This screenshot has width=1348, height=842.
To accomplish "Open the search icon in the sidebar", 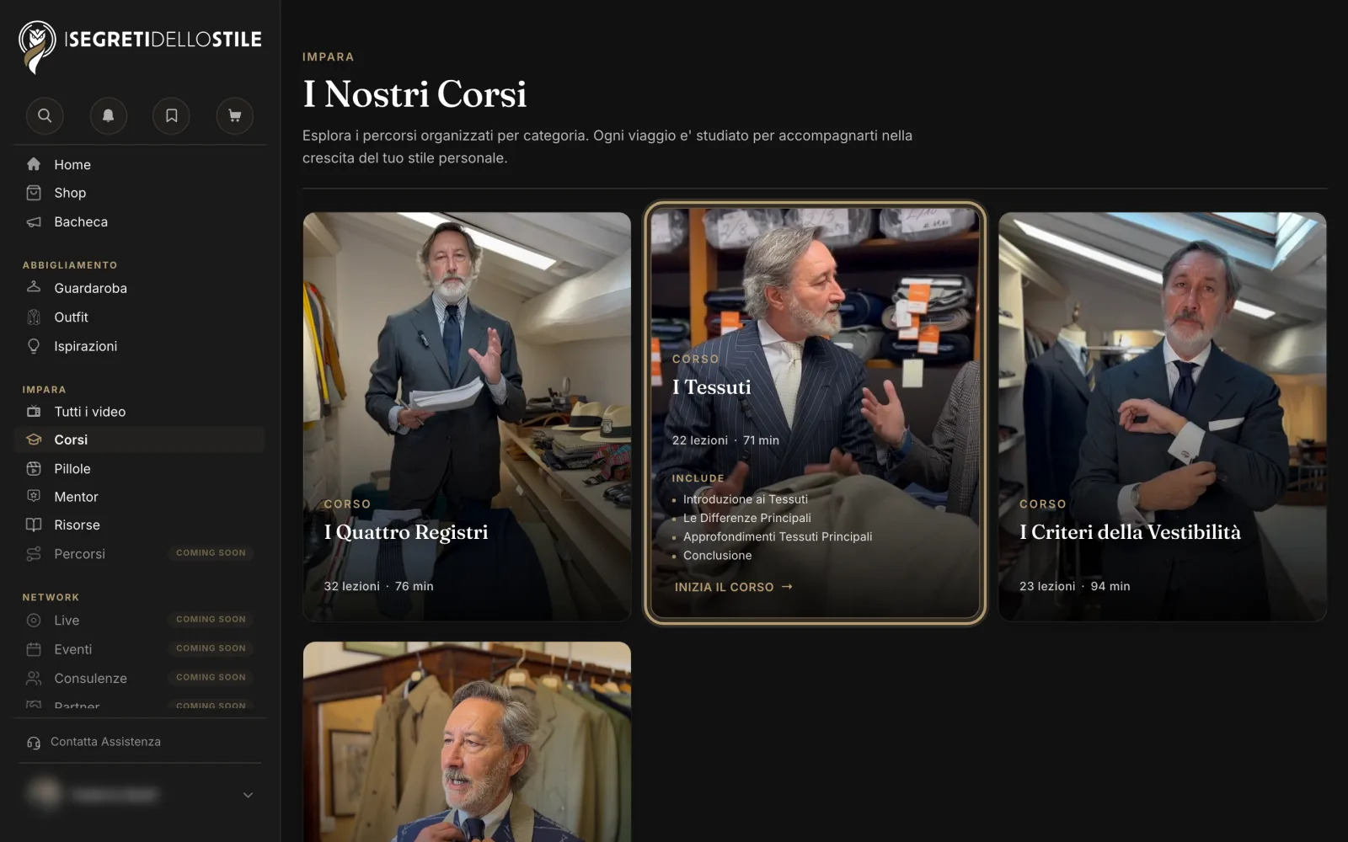I will [45, 115].
